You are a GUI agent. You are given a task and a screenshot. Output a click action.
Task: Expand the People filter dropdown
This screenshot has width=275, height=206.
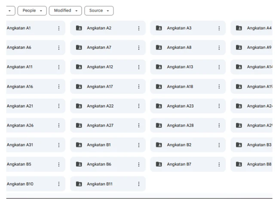[x=32, y=11]
